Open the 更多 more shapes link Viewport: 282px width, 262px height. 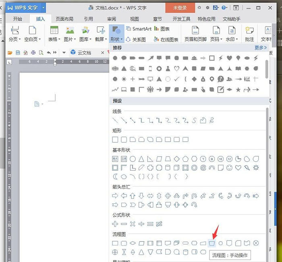pos(261,48)
